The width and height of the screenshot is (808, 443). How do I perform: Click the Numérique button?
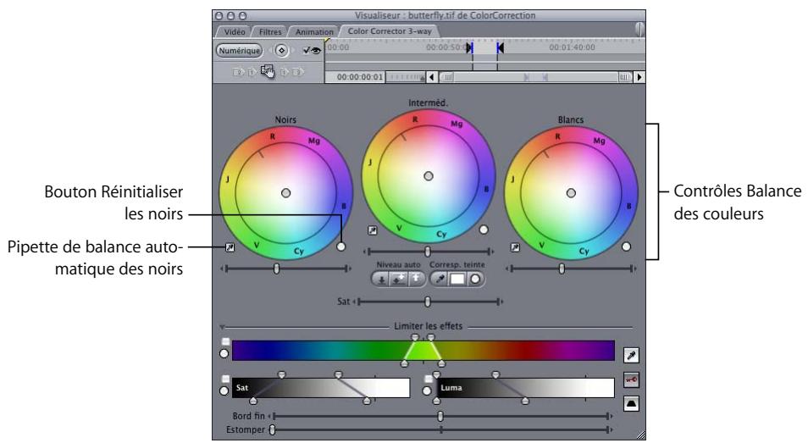(239, 51)
